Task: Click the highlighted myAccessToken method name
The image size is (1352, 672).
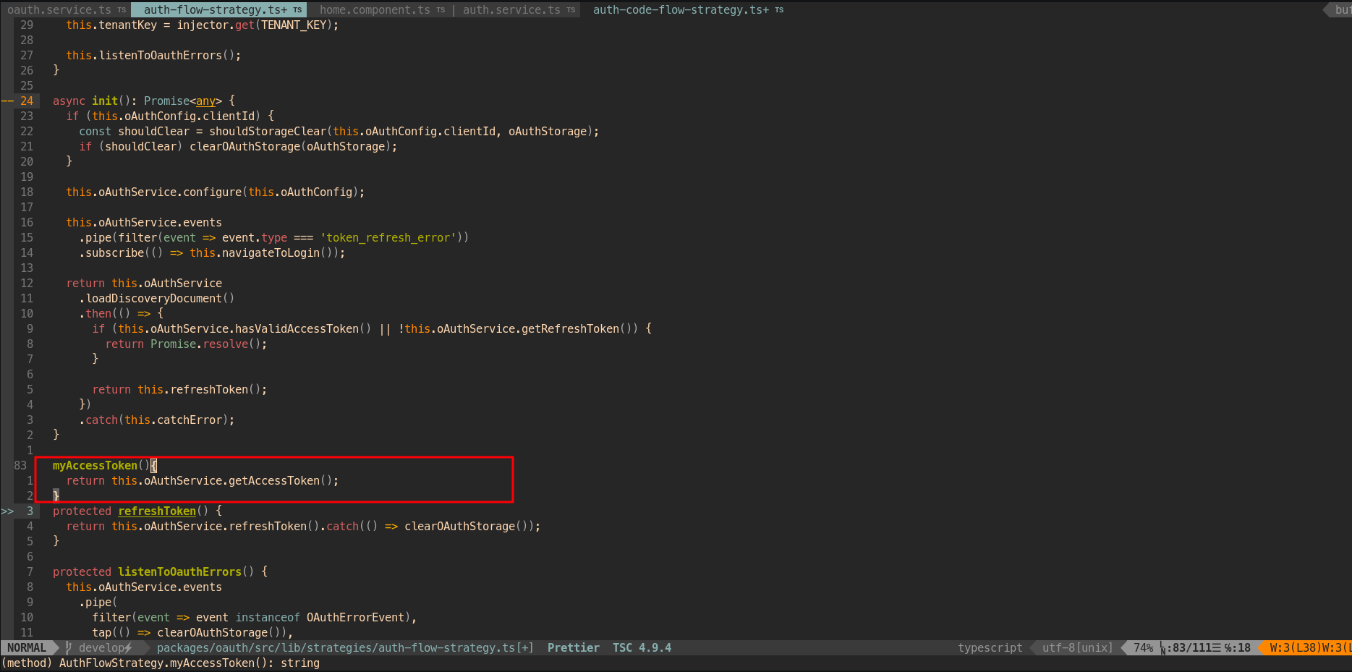Action: [x=95, y=465]
